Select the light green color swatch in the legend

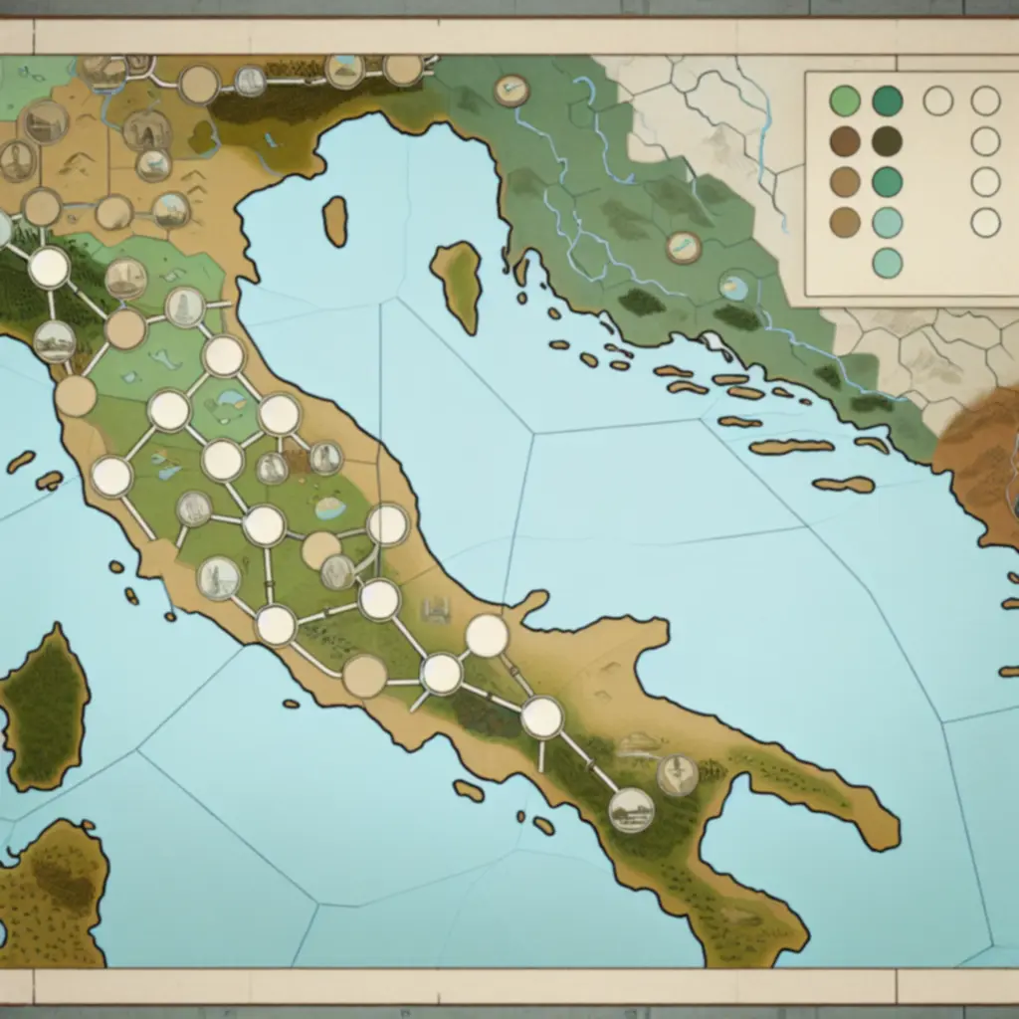pos(844,101)
